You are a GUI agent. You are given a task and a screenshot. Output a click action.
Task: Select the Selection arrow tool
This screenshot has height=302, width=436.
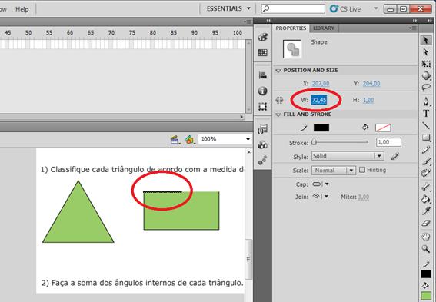point(426,41)
